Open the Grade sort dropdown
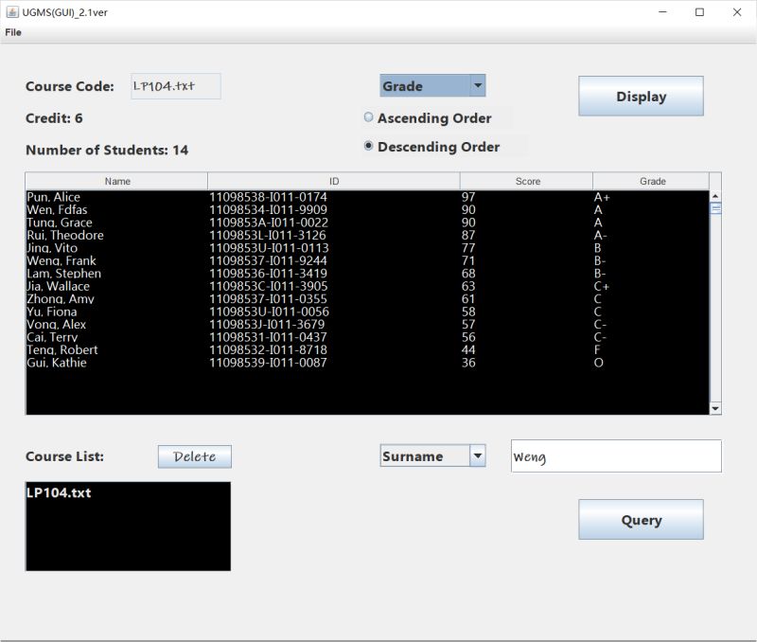 (x=432, y=86)
